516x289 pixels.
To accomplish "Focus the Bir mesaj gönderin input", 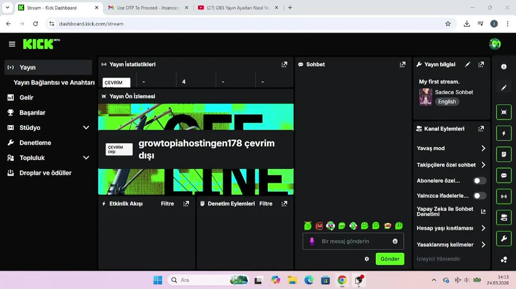I will point(353,241).
